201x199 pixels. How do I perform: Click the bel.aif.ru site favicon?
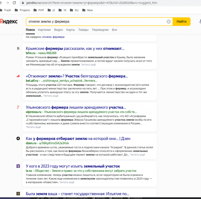pos(18,76)
